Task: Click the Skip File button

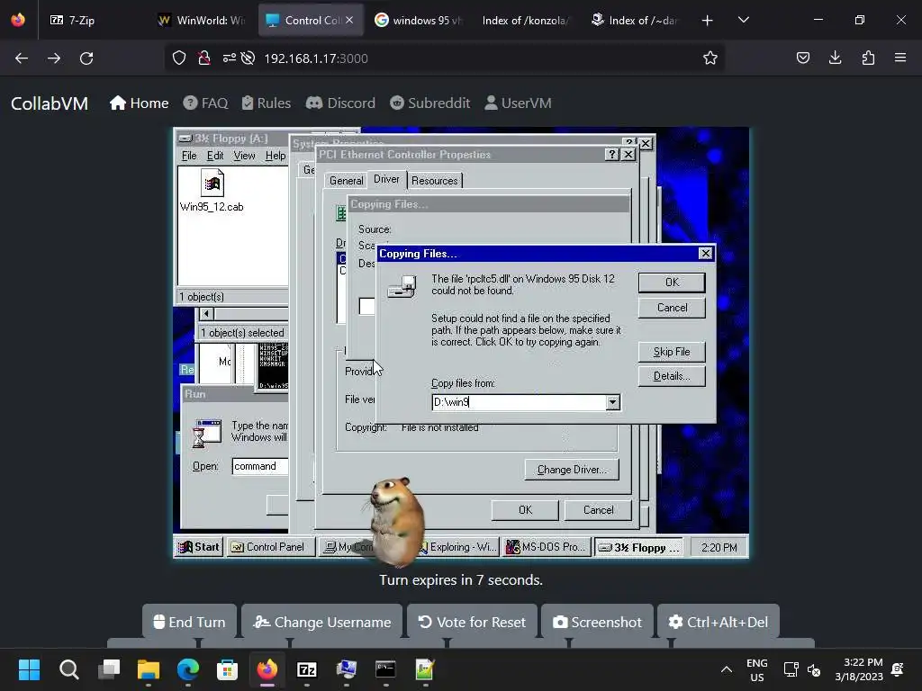Action: (672, 352)
